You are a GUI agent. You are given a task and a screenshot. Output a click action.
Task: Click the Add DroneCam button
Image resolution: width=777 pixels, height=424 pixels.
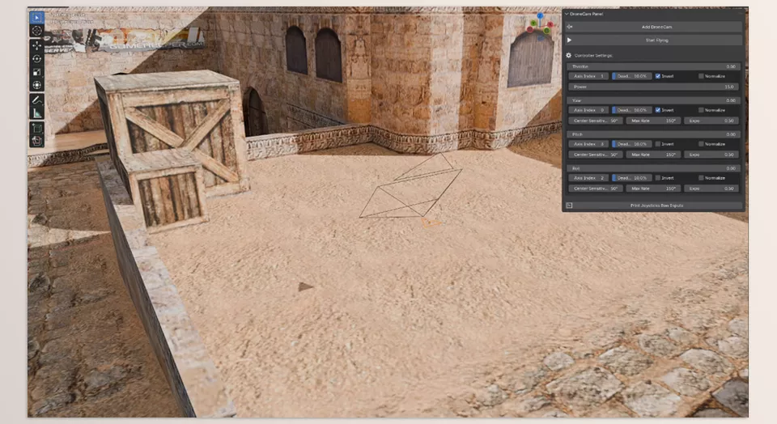[654, 27]
